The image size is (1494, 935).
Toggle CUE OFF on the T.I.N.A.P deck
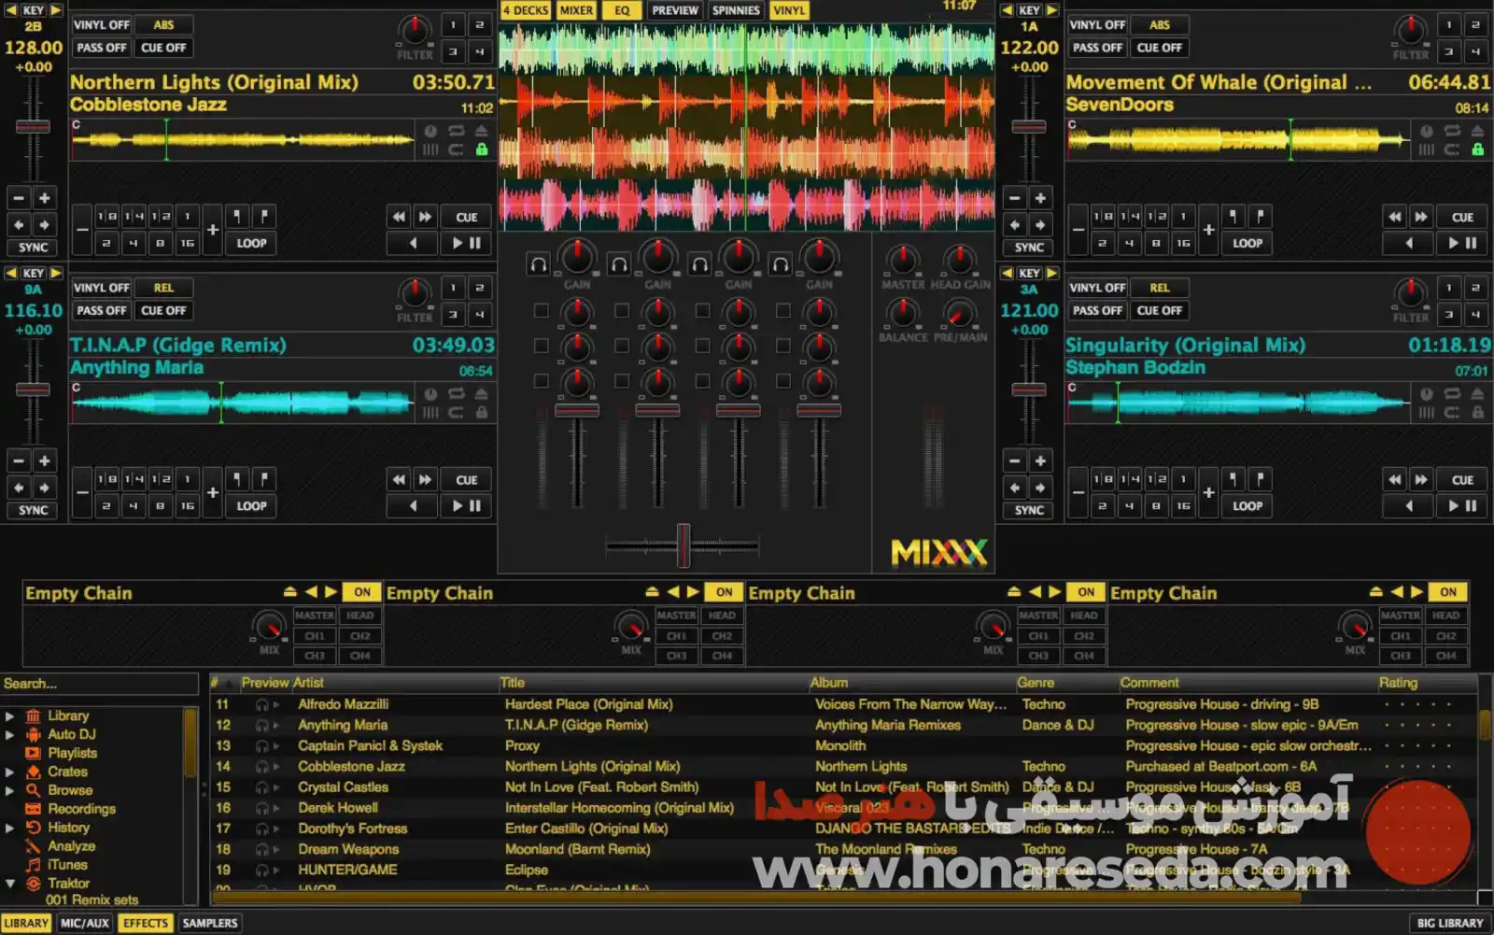(164, 311)
